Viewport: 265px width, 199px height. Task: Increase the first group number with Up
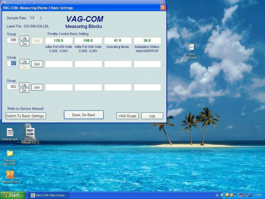coord(24,38)
